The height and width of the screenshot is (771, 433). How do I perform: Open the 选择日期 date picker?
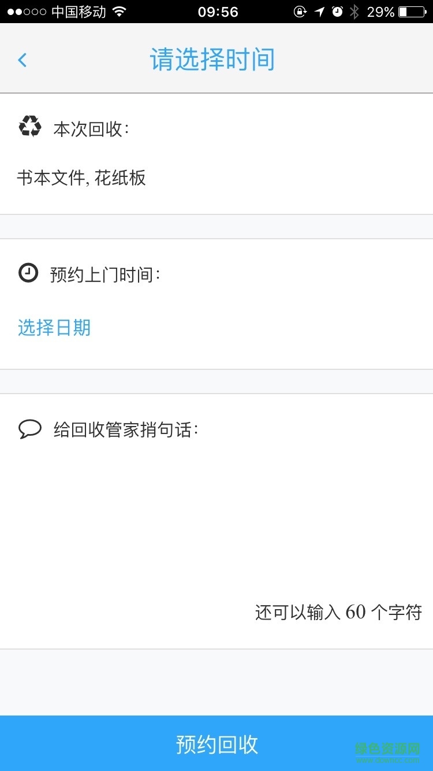click(54, 328)
